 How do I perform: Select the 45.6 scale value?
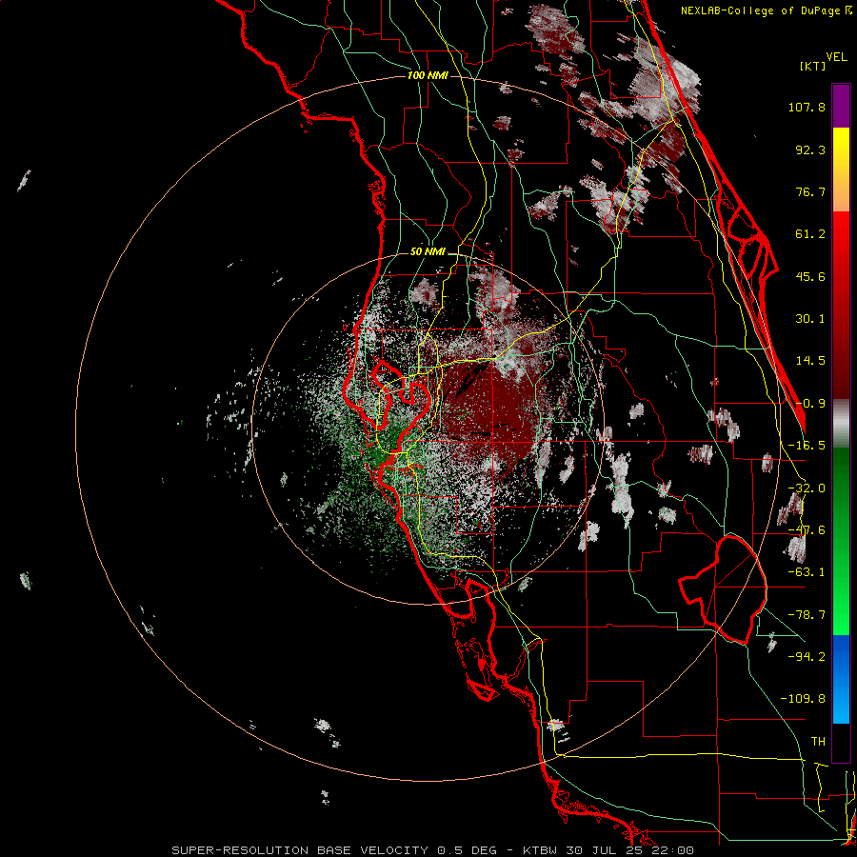[x=810, y=276]
